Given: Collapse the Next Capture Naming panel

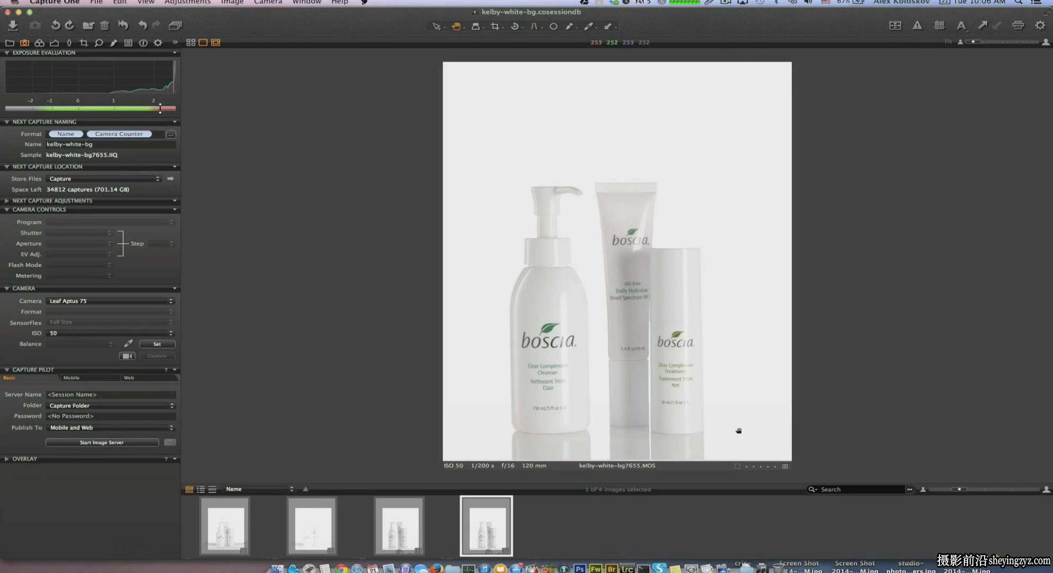Looking at the screenshot, I should 7,122.
